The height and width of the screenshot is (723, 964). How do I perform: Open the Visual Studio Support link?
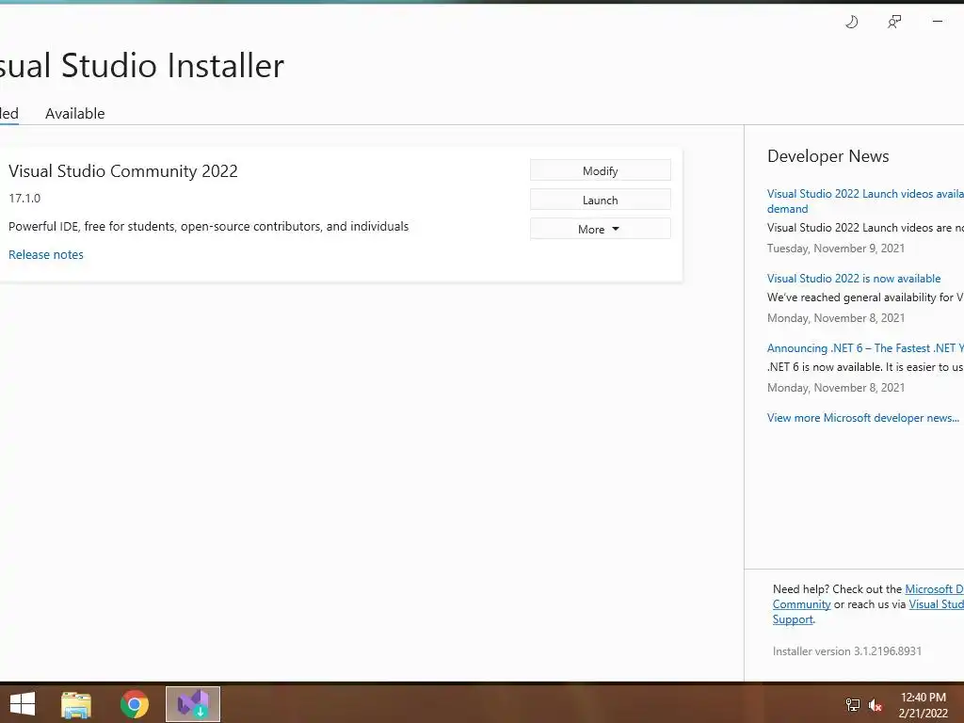[936, 604]
